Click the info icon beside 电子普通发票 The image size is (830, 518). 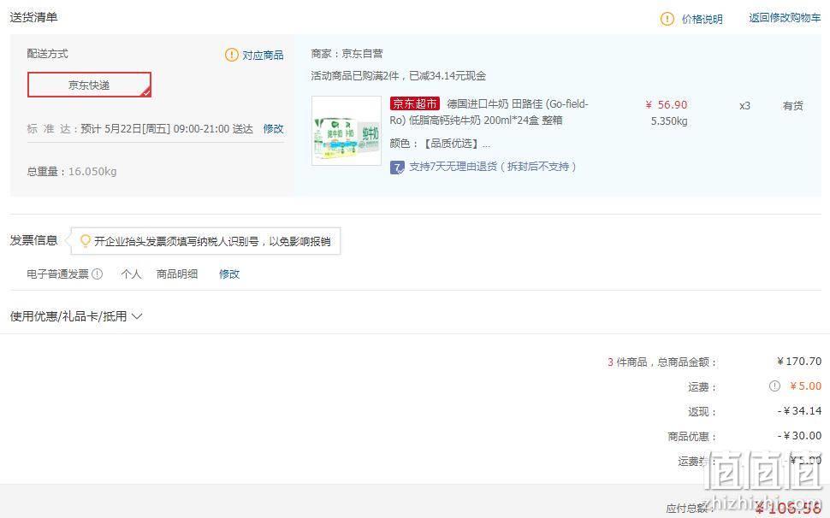tap(97, 274)
